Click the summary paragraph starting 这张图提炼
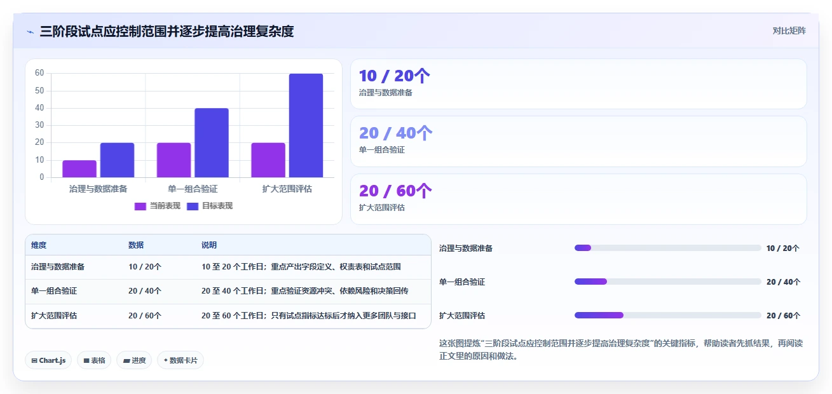The width and height of the screenshot is (832, 394). click(621, 350)
